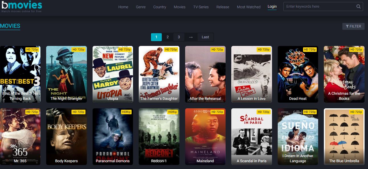This screenshot has width=368, height=169.
Task: Click the HDRip badge on Paranormal Demons
Action: point(126,112)
